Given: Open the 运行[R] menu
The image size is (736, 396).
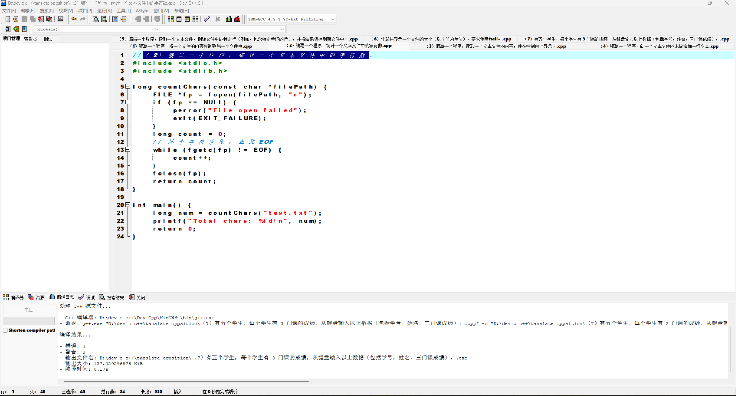Looking at the screenshot, I should [104, 11].
